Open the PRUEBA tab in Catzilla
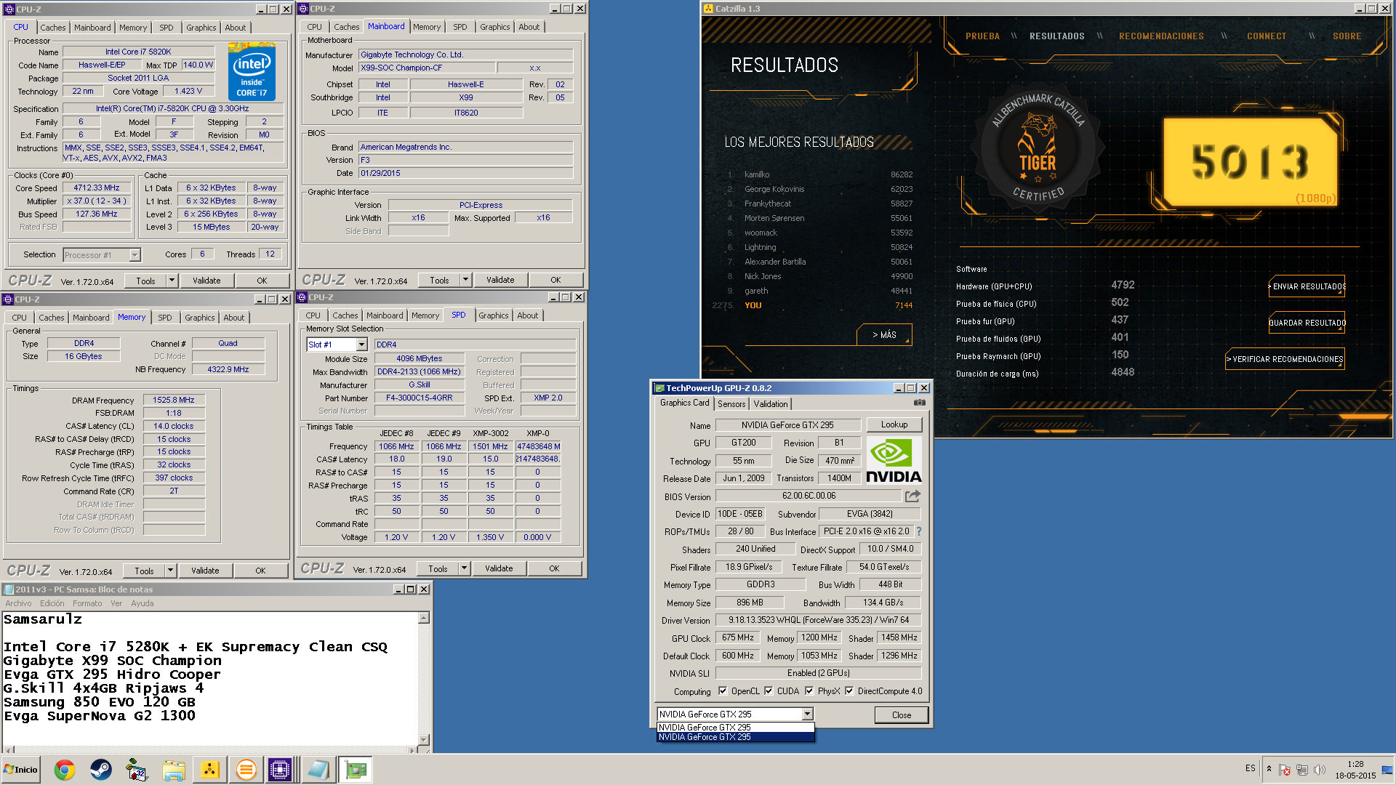This screenshot has width=1396, height=785. pyautogui.click(x=982, y=36)
